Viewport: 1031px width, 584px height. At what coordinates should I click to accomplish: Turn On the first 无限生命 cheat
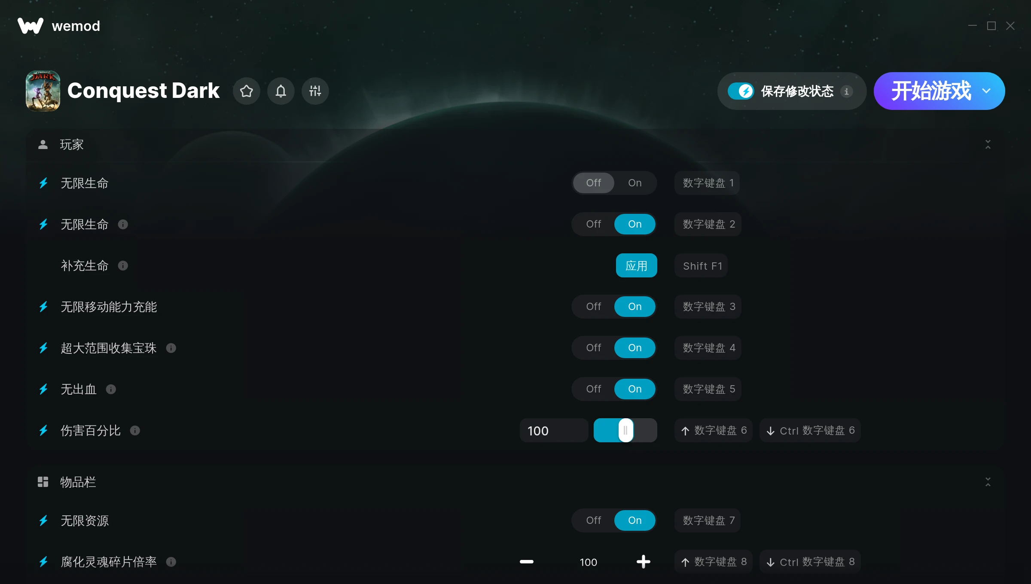(635, 183)
